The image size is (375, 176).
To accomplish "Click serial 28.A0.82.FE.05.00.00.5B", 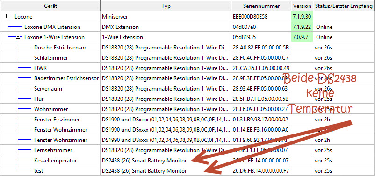I will [261, 48].
